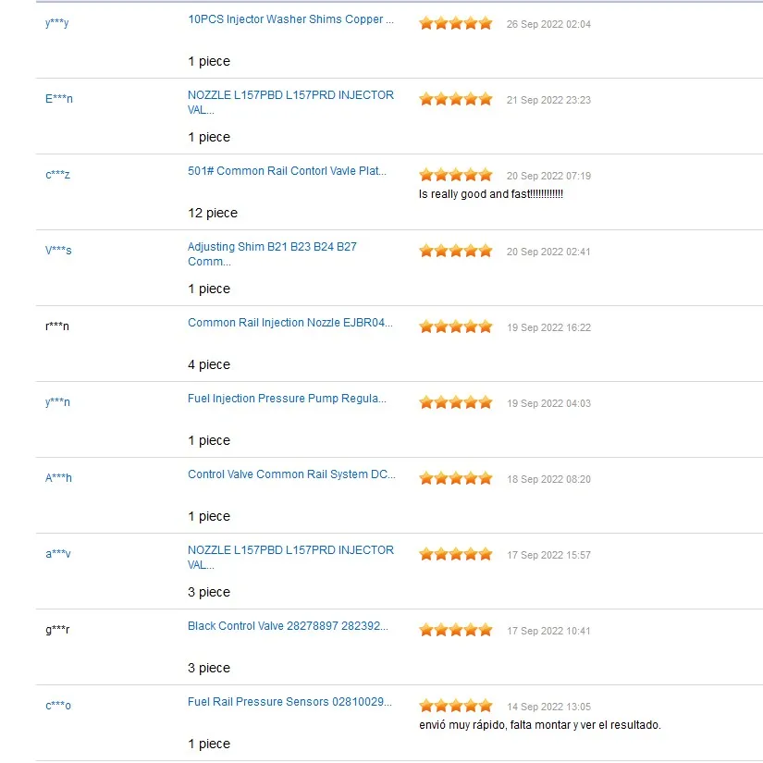View buyer profile V***s
This screenshot has height=763, width=763.
[x=58, y=250]
